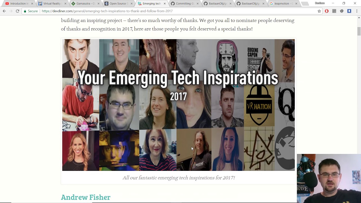This screenshot has width=361, height=203.
Task: Close the Open Source tab
Action: pos(131,4)
